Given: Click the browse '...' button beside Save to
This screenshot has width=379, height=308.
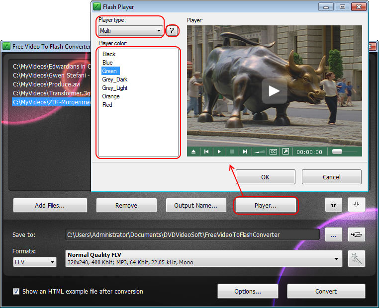Looking at the screenshot, I should point(334,234).
